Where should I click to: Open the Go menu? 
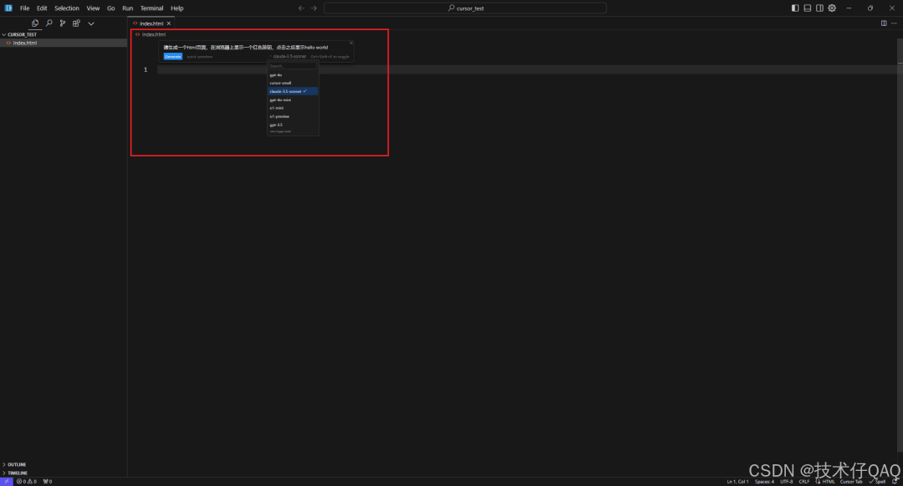click(110, 8)
